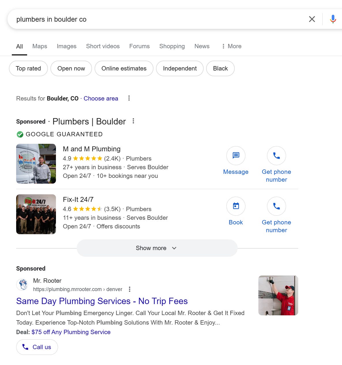Screen dimensions: 342x365
Task: Click the '27+ years in business' text
Action: 92,167
